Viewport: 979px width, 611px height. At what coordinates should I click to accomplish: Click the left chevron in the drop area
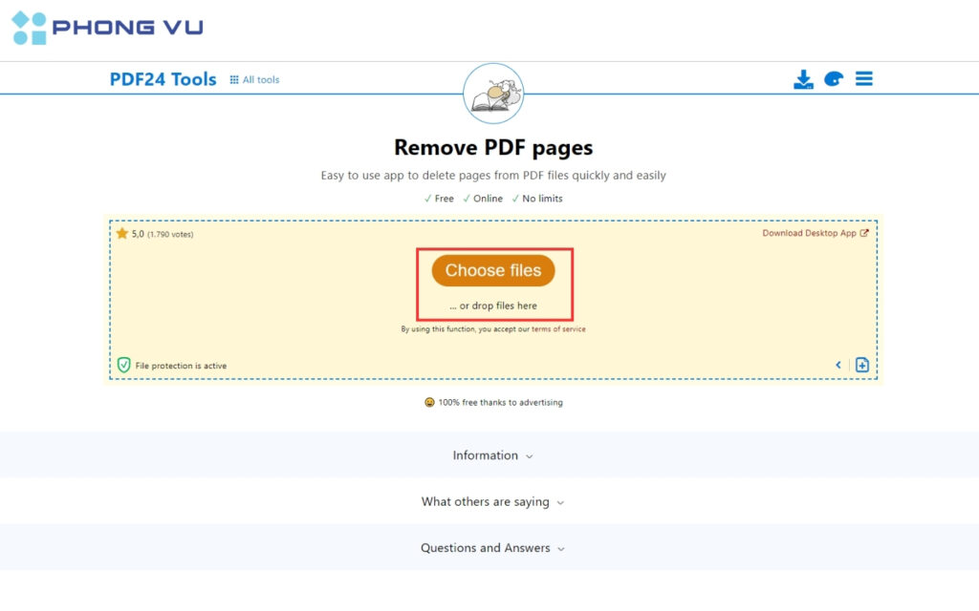(x=838, y=365)
